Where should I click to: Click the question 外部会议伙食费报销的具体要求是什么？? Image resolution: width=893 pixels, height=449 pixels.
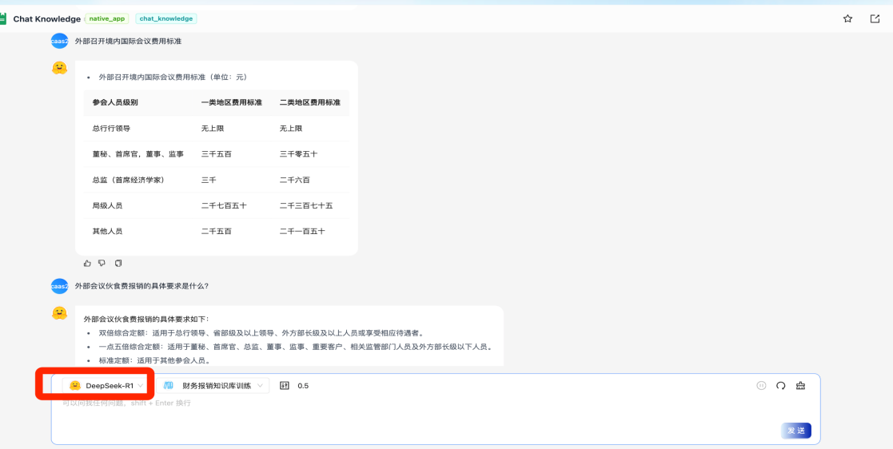[142, 286]
